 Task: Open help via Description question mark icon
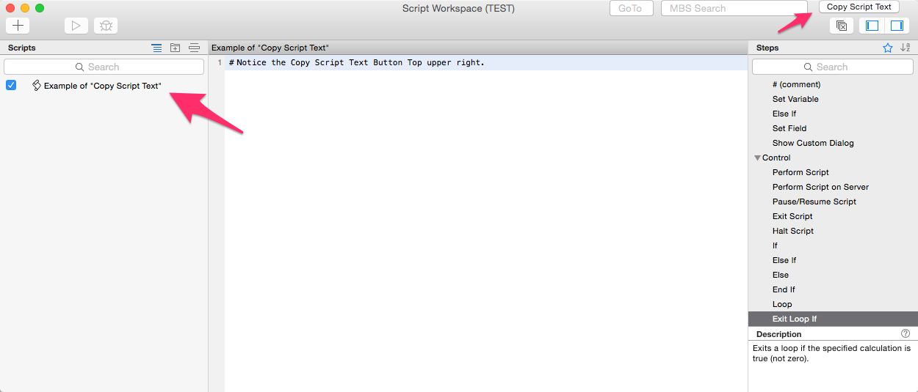tap(906, 333)
